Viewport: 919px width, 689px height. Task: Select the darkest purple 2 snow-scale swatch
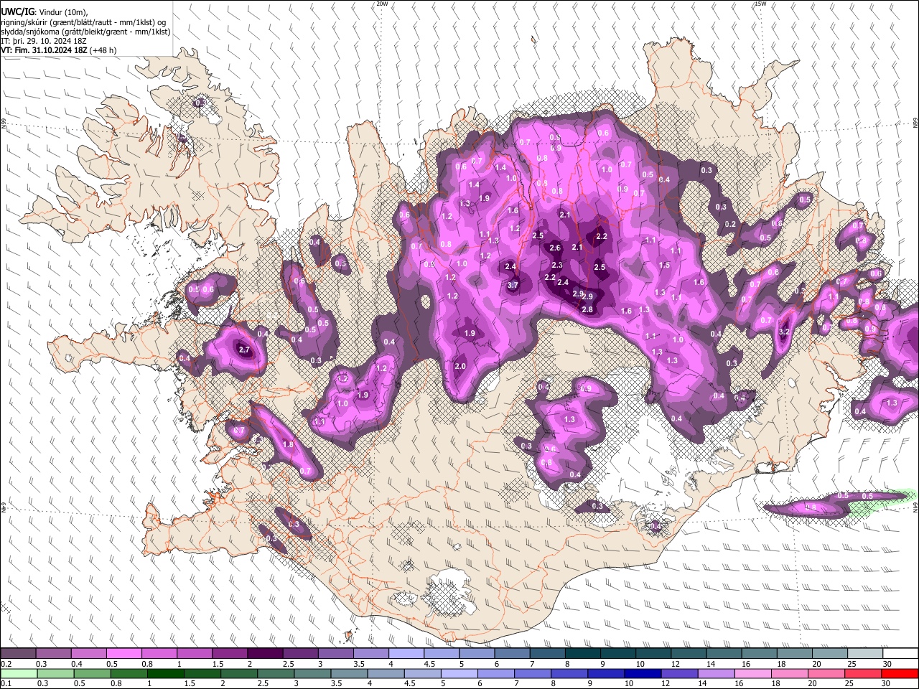tap(264, 654)
